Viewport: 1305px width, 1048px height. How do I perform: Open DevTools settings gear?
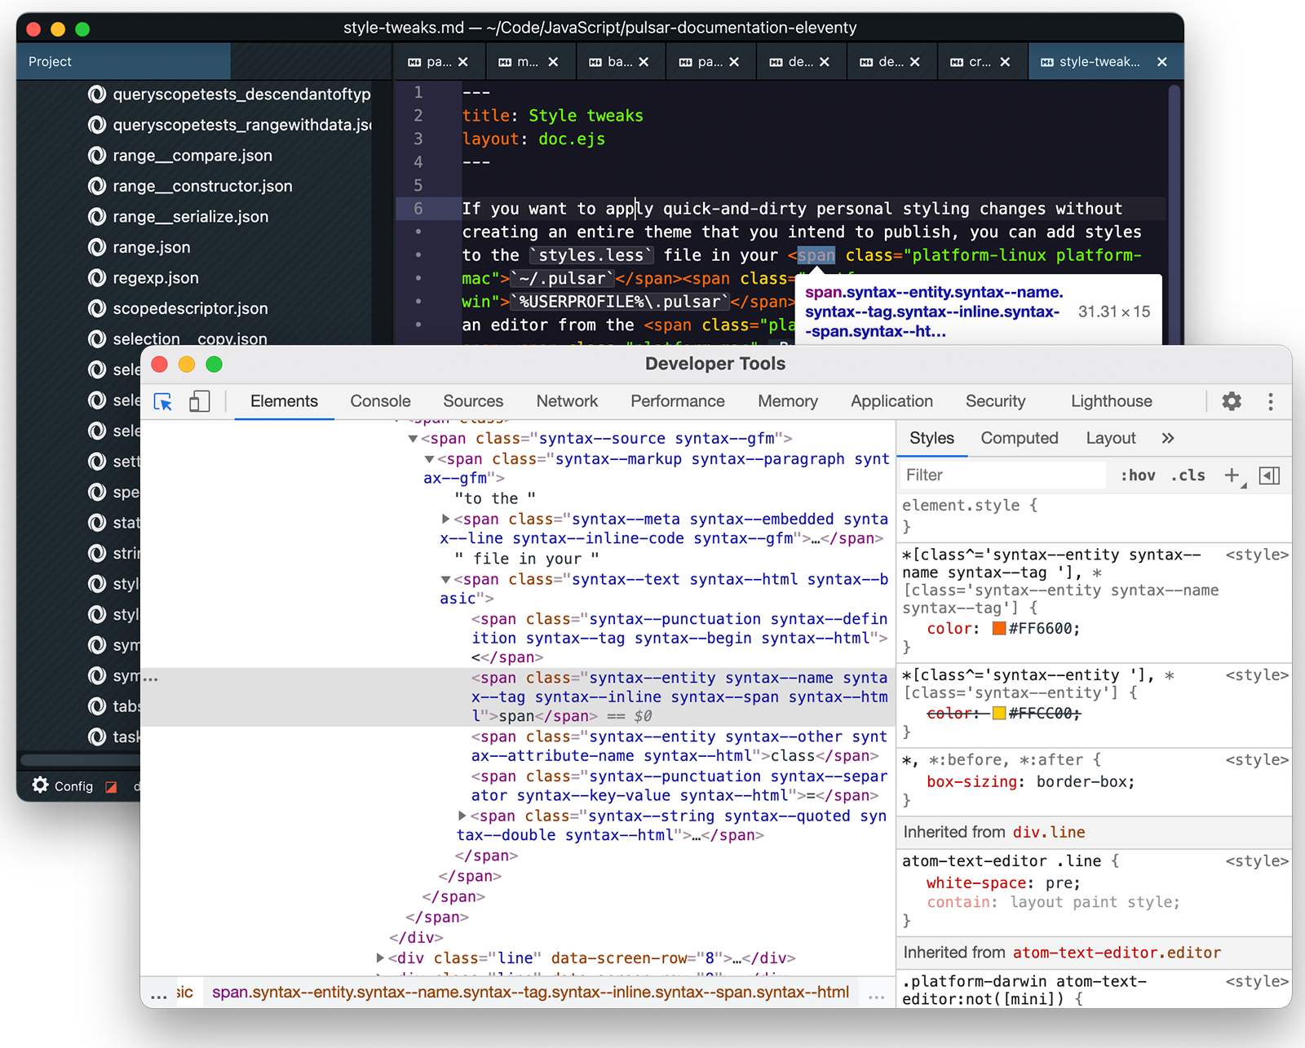tap(1232, 401)
